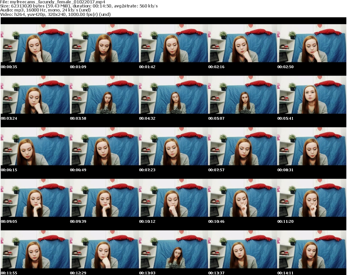Click the thumbnail above timestamp 00:08:31
The width and height of the screenshot is (347, 275).
(312, 146)
